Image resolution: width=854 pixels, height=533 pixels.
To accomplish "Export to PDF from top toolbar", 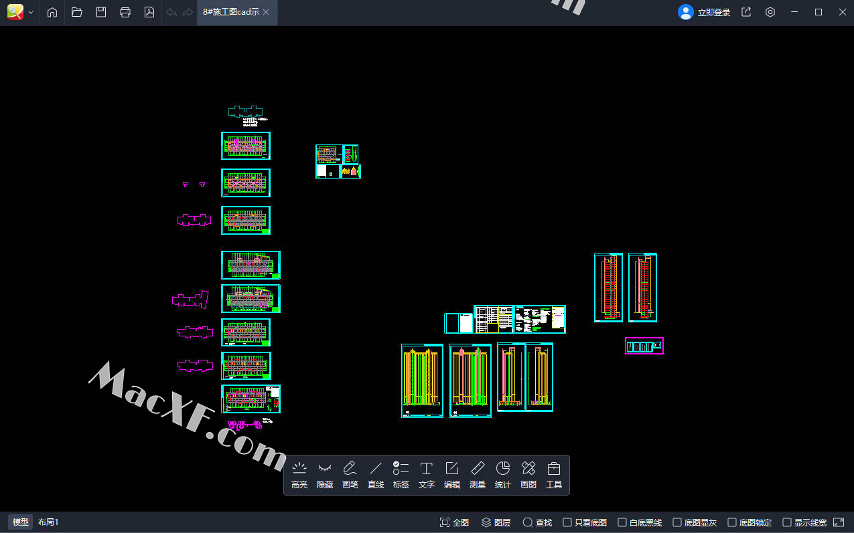I will click(149, 13).
